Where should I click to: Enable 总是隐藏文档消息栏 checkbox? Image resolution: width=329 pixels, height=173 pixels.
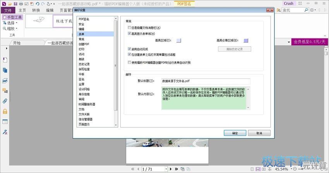(130, 28)
